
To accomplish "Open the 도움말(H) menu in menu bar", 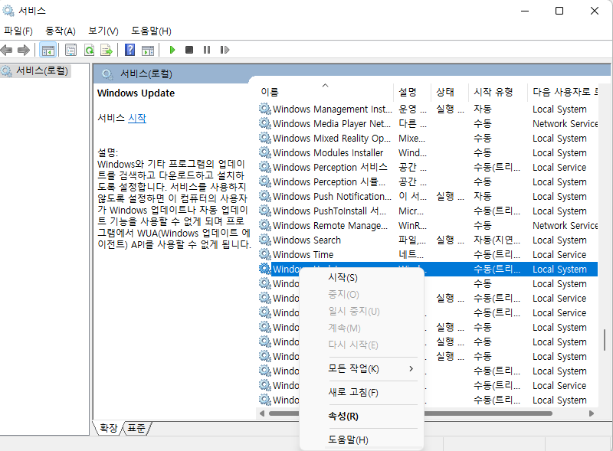I will click(151, 31).
